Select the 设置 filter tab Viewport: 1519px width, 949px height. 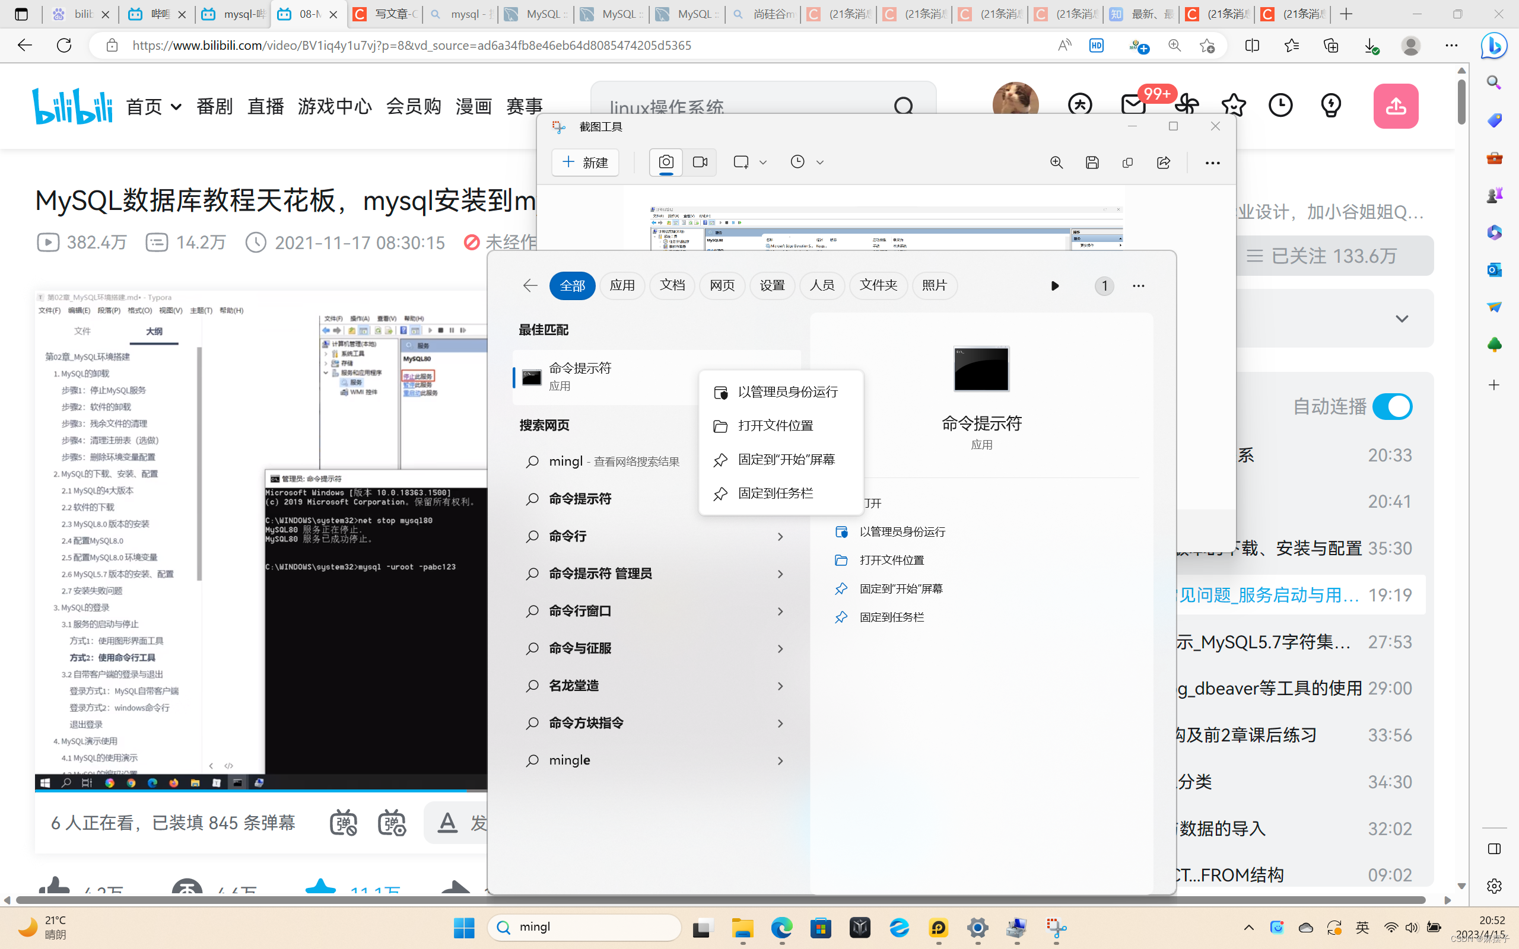point(772,285)
